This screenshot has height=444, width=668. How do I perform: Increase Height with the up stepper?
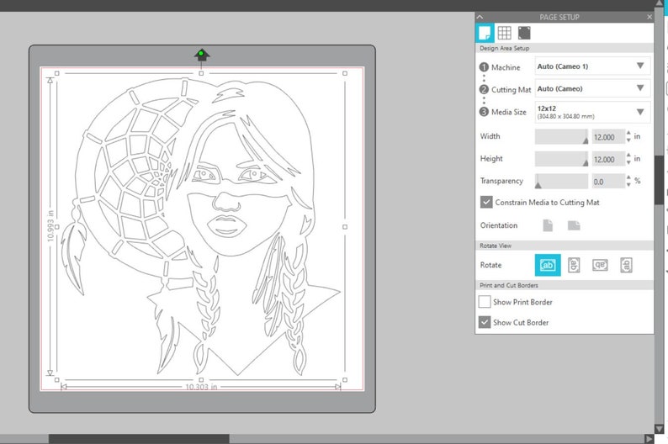(x=628, y=156)
